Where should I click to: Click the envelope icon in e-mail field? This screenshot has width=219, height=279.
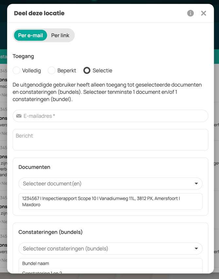click(x=19, y=116)
